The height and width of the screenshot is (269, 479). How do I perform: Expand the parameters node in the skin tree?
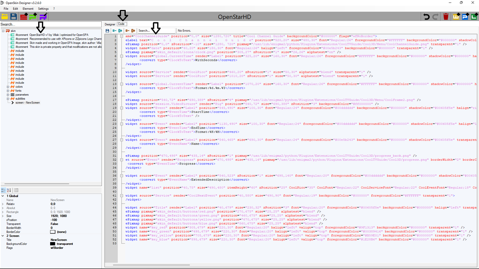click(8, 95)
